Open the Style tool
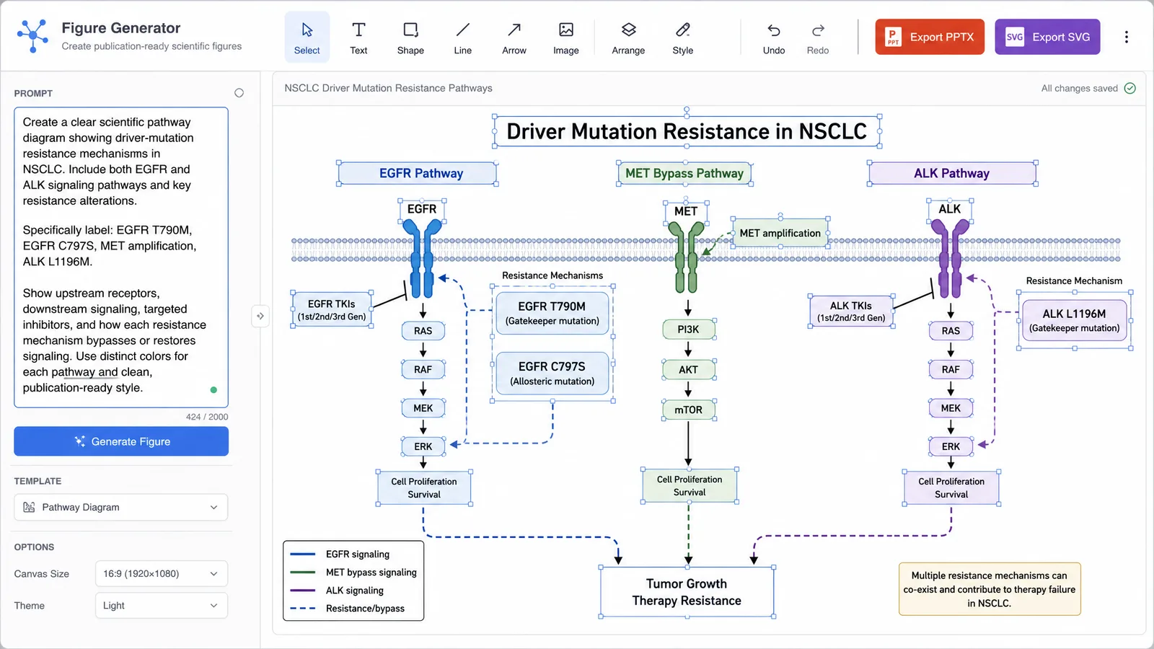The width and height of the screenshot is (1154, 649). 682,37
